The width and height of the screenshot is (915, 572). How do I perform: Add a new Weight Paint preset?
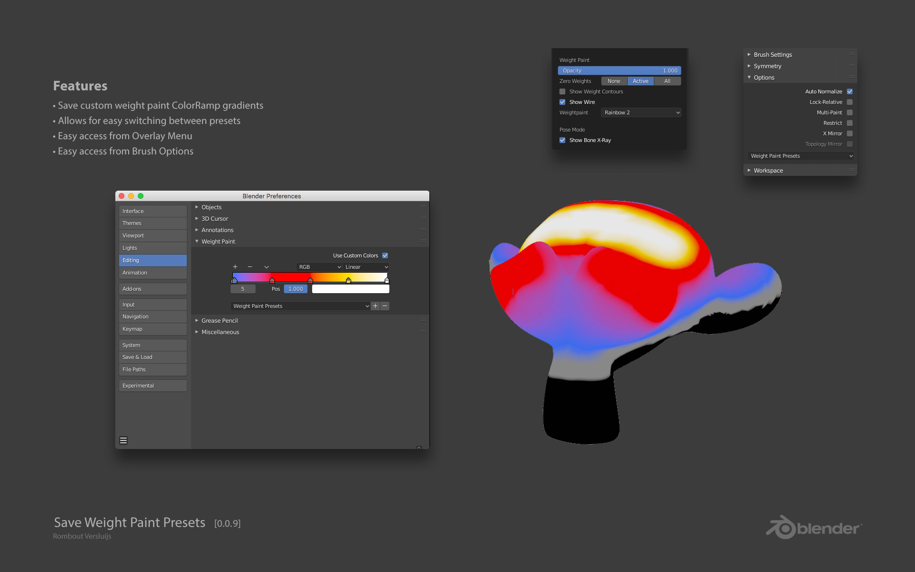pyautogui.click(x=376, y=306)
